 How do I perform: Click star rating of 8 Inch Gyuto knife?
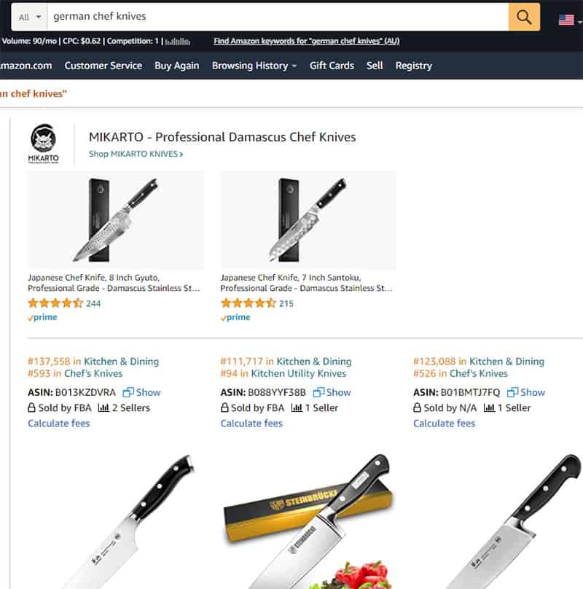(x=55, y=303)
